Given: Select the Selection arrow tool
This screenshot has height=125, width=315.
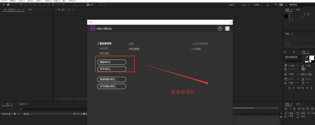Looking at the screenshot, I should point(4,4).
